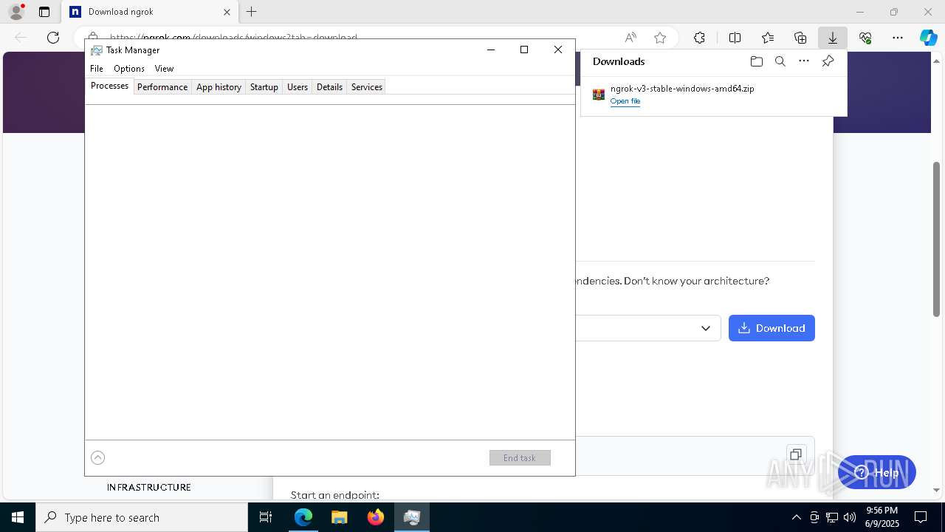Open Browser essentials icon
Screen dimensions: 945x532
(x=865, y=38)
